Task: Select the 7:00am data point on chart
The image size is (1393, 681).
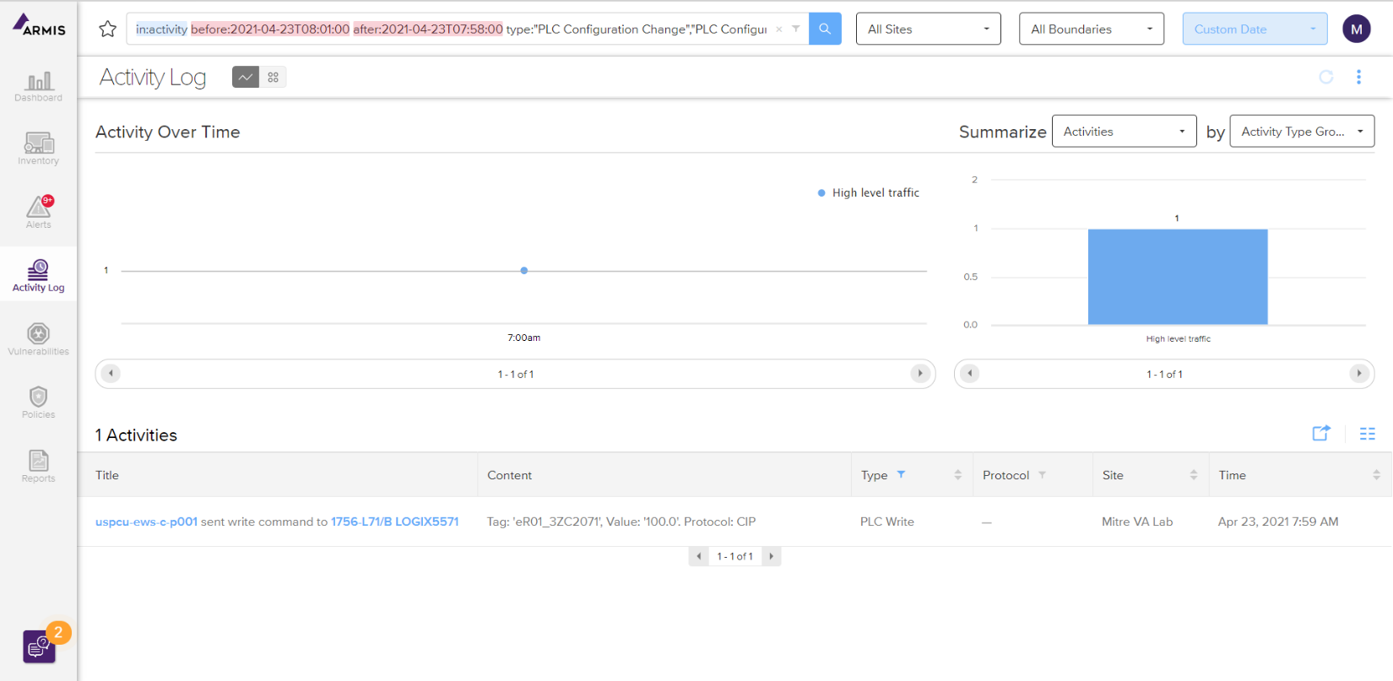Action: tap(524, 271)
